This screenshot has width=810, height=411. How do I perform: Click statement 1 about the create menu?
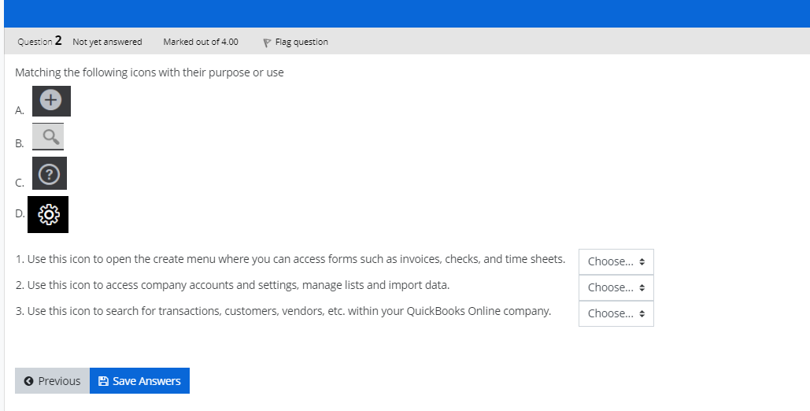click(x=290, y=259)
